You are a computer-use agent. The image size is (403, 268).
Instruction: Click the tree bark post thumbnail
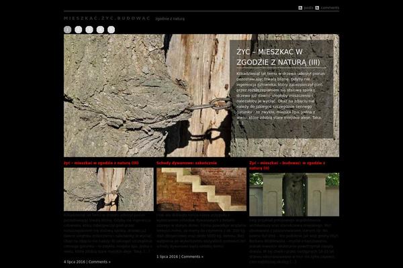pyautogui.click(x=109, y=189)
